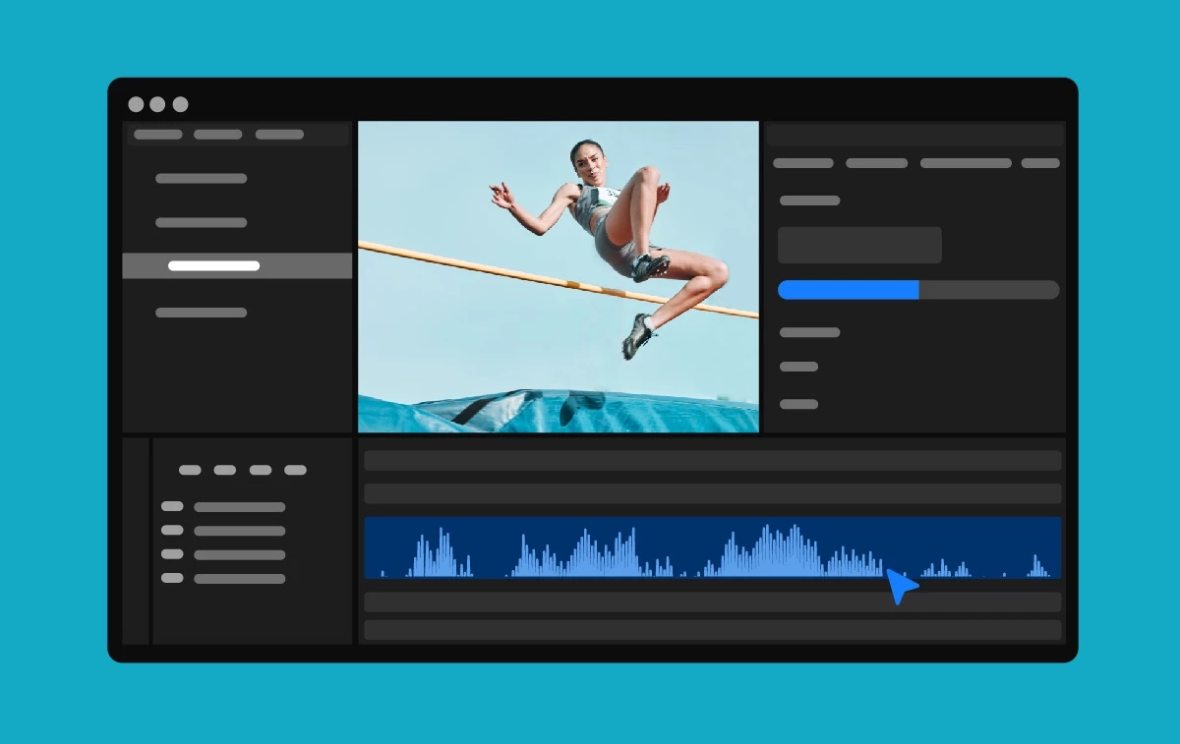Toggle the small pill on first bottom-left row
The height and width of the screenshot is (744, 1180).
pos(172,506)
